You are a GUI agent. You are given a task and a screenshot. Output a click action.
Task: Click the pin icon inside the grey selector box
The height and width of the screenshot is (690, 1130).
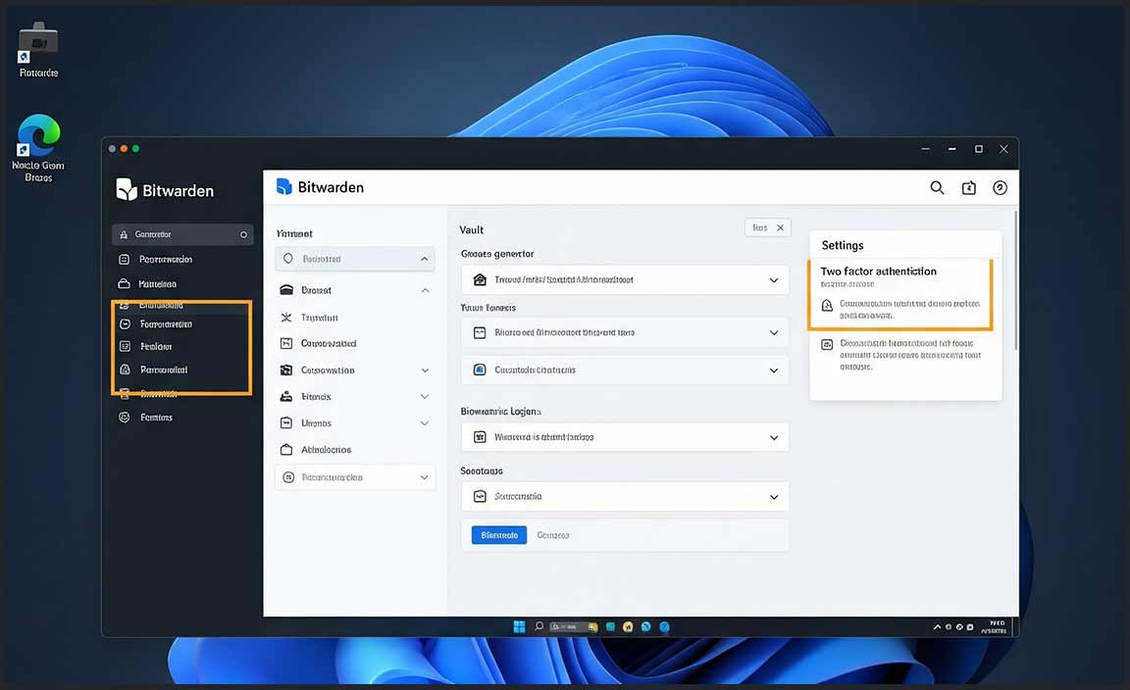coord(288,259)
